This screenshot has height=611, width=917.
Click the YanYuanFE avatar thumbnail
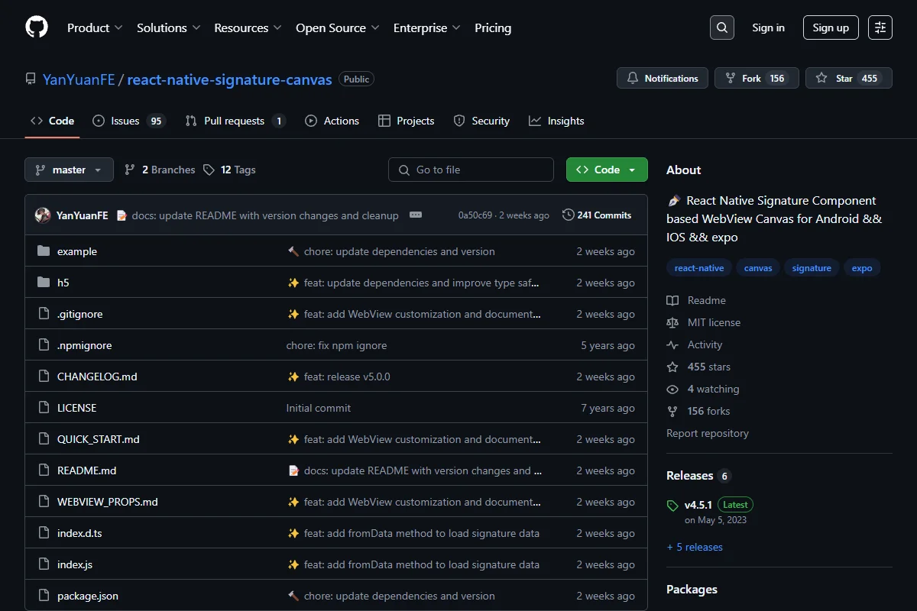tap(43, 215)
